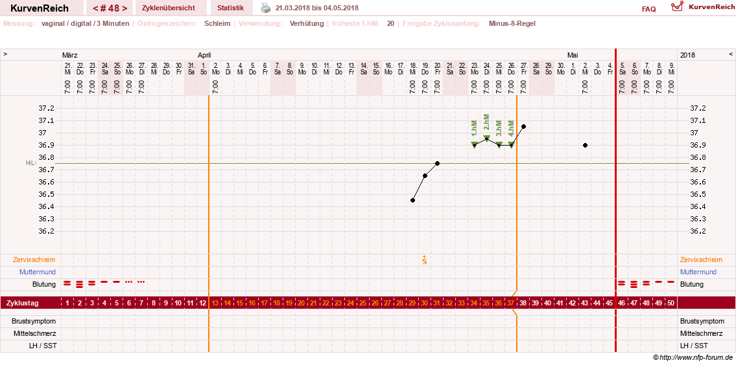Click the isolated temperature point on May 2
736x365 pixels.
click(x=585, y=145)
